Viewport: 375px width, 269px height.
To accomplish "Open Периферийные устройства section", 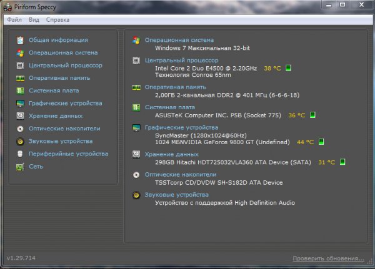I will (69, 154).
